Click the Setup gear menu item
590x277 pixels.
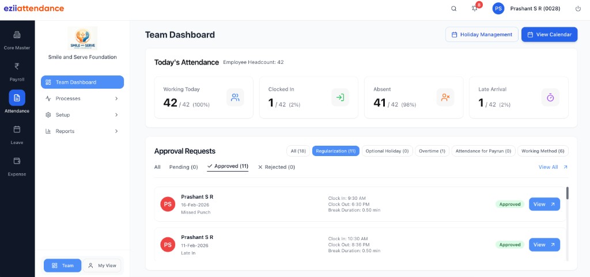coord(82,115)
